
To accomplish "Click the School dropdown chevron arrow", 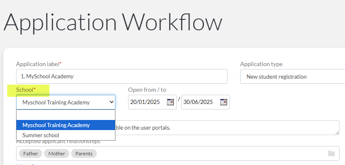I will point(112,102).
